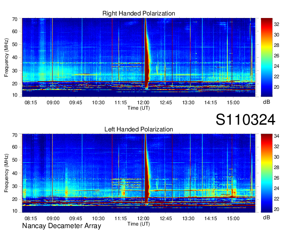Click the 40 MHz tick on the bottom plot

pos(15,173)
